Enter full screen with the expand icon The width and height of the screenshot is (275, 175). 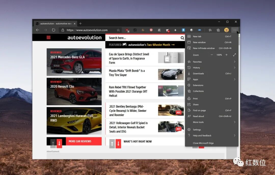235,55
